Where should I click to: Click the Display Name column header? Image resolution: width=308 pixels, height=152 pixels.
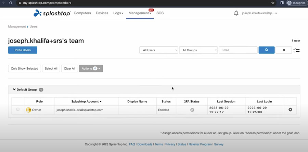point(137,101)
